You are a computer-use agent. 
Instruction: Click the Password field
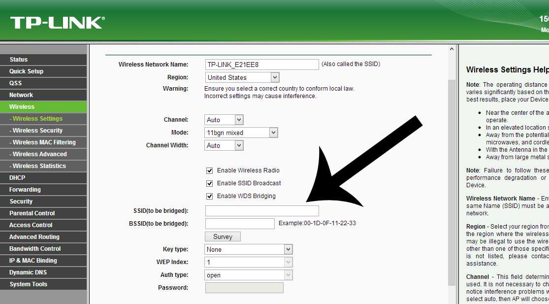(244, 288)
